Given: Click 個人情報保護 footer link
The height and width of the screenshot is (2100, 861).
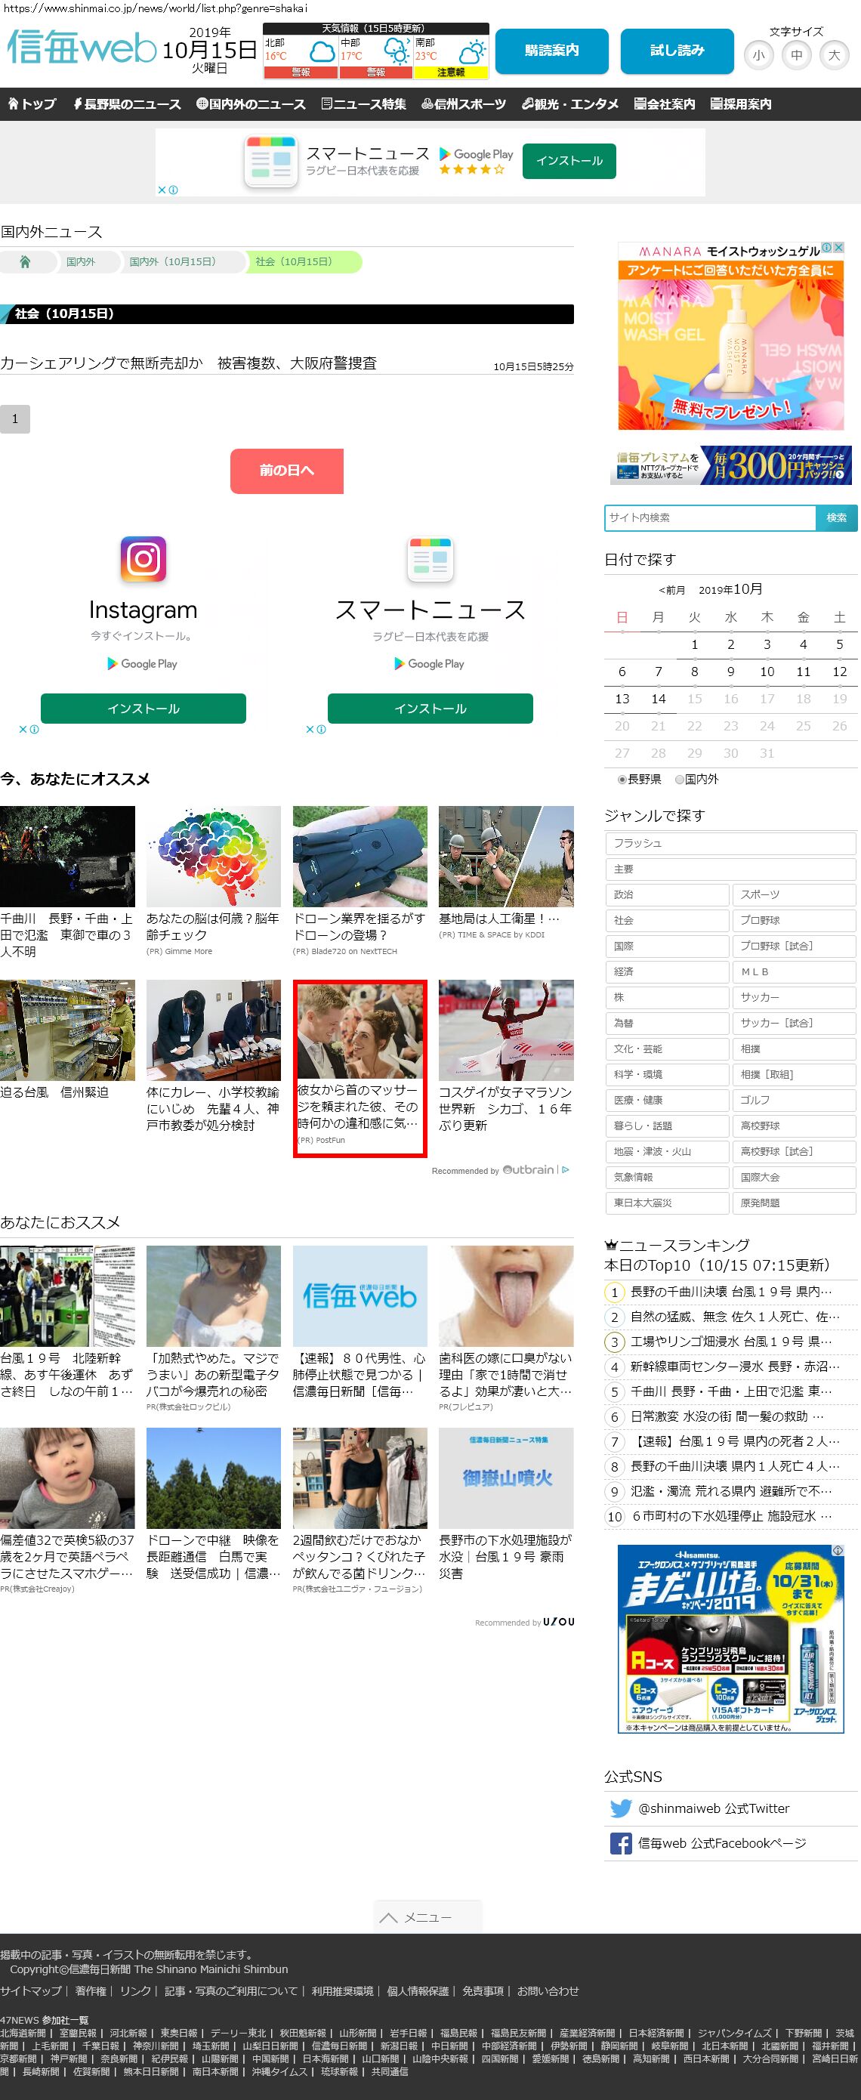Looking at the screenshot, I should 418,1990.
